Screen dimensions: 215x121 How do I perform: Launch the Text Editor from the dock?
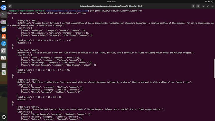(4, 29)
